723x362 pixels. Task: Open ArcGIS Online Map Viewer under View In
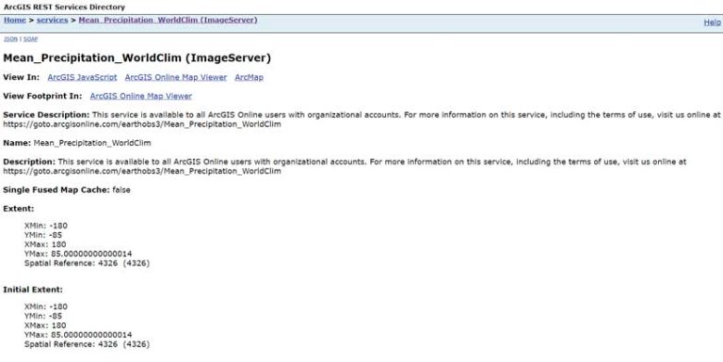click(x=176, y=77)
